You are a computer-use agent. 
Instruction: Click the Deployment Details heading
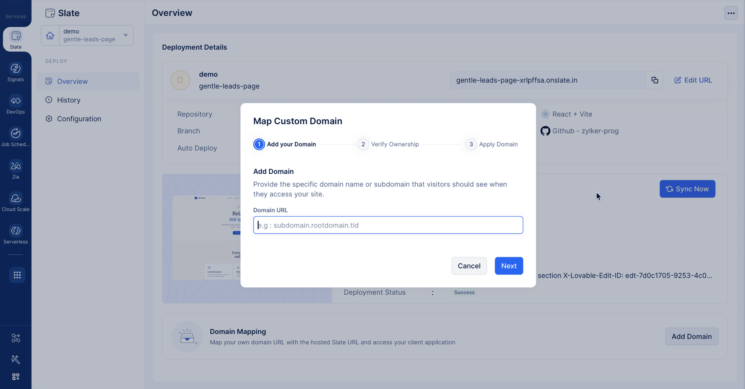point(195,47)
